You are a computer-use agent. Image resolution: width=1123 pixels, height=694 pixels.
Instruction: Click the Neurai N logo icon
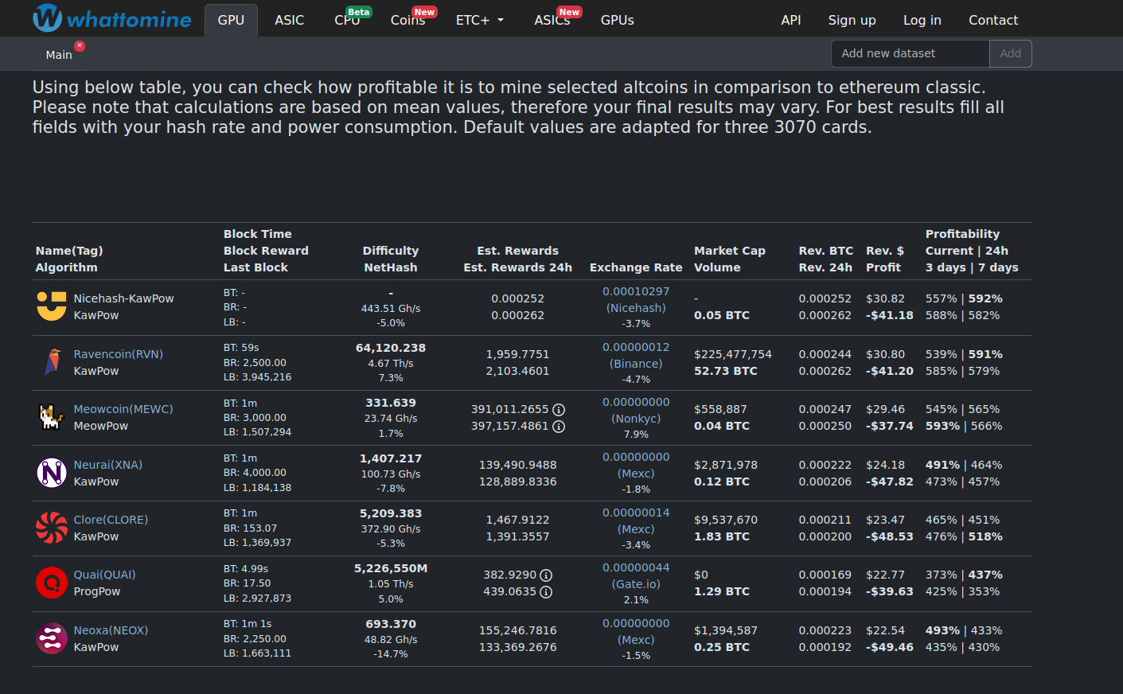52,473
